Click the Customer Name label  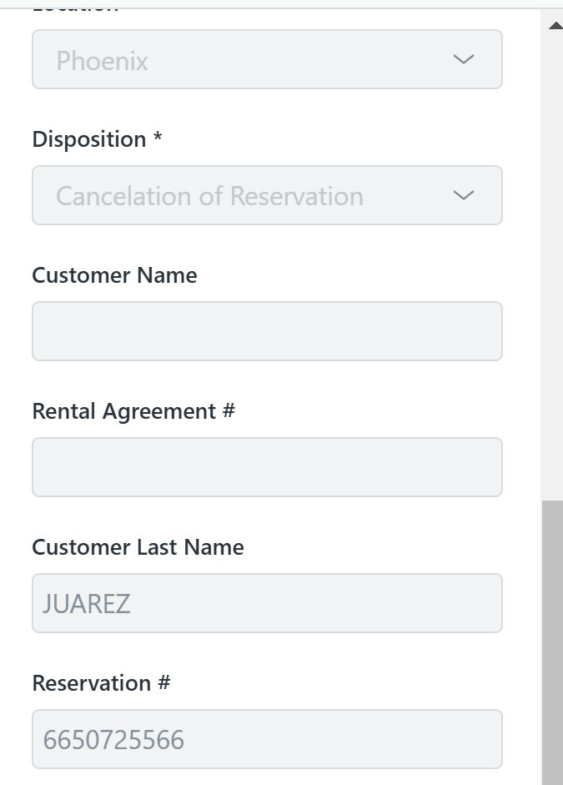pos(114,275)
